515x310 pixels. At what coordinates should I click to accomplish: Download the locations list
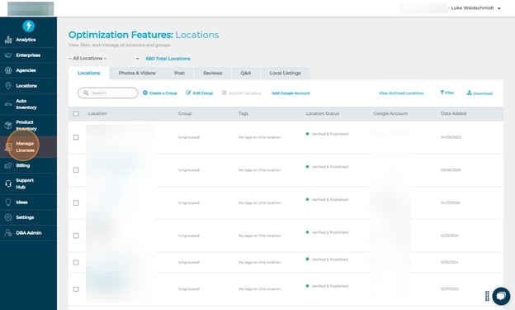point(480,93)
